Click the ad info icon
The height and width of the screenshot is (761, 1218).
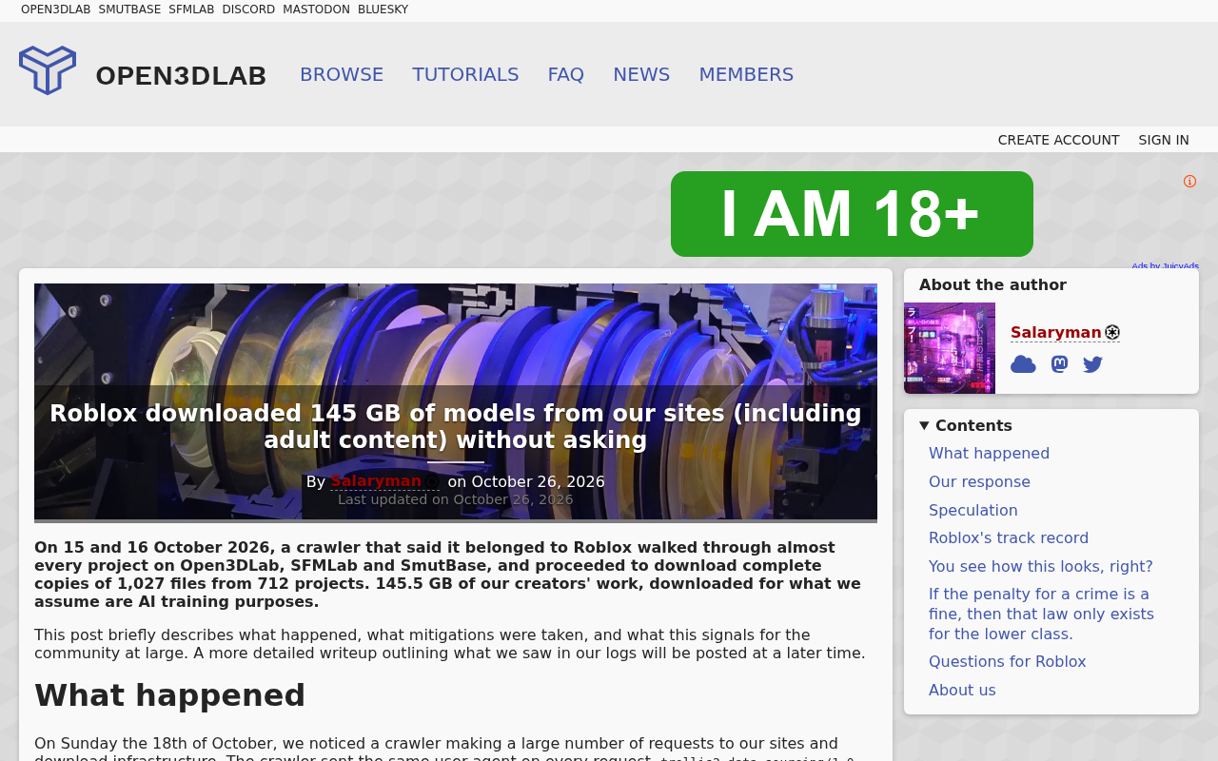1189,182
